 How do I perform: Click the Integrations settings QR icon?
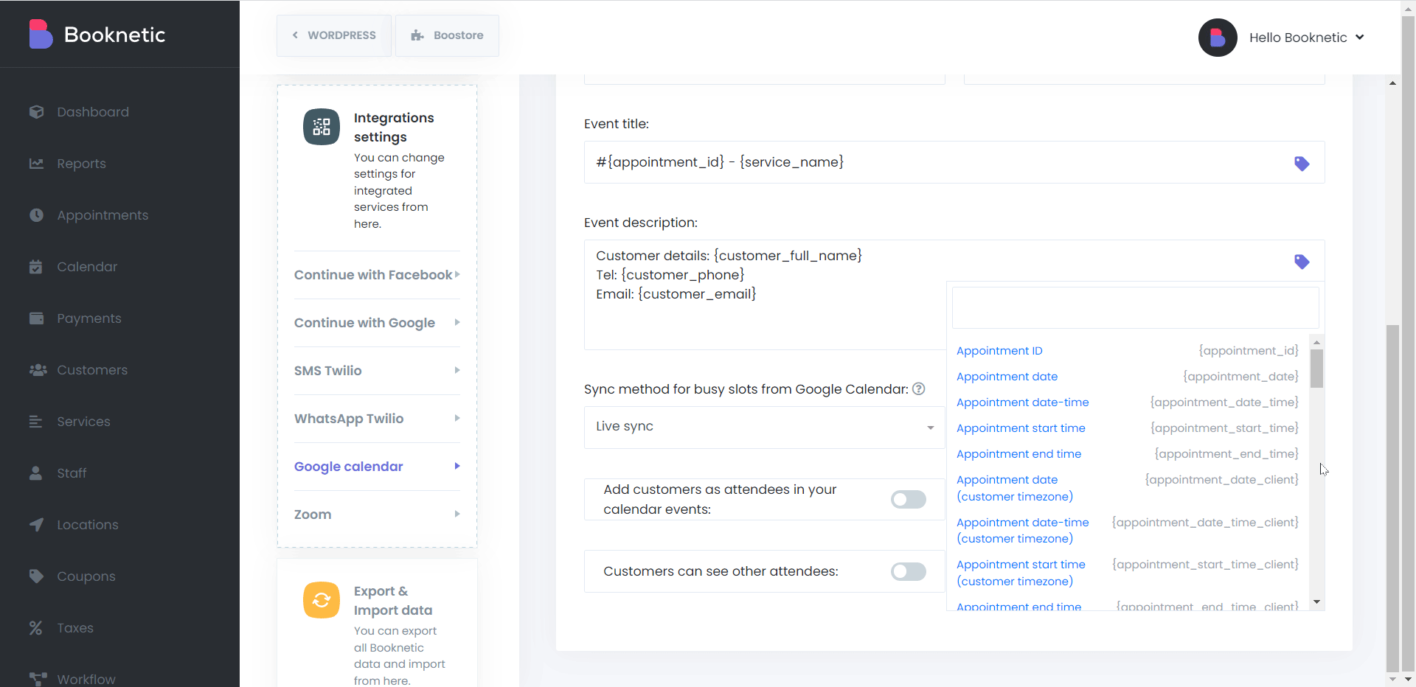pyautogui.click(x=322, y=127)
